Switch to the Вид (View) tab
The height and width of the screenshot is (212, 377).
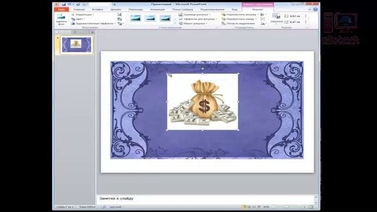click(234, 9)
